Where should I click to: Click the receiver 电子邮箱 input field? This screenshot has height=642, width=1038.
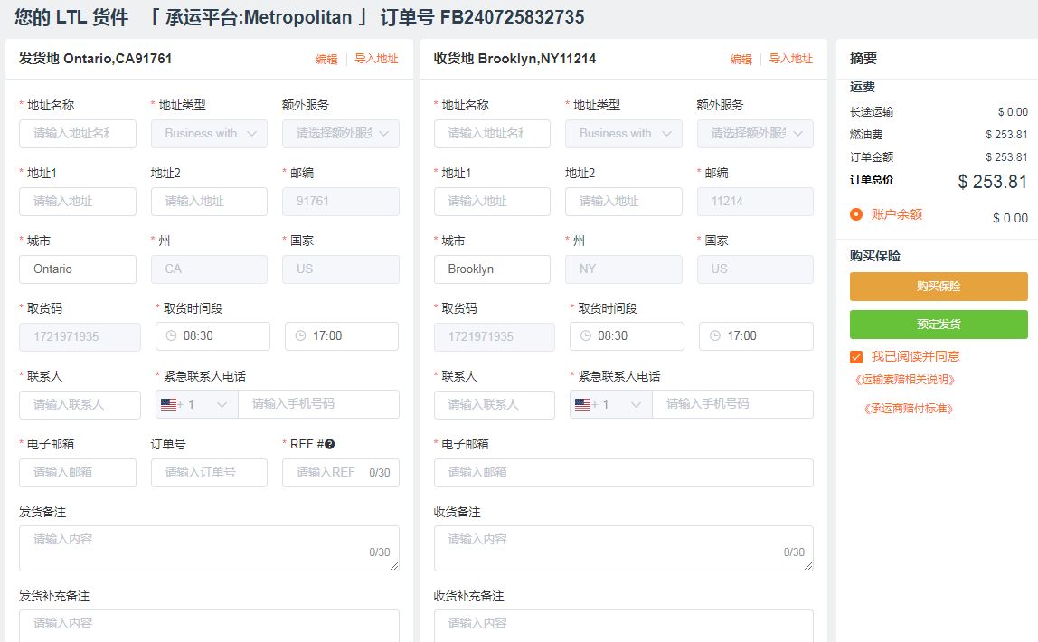[623, 472]
